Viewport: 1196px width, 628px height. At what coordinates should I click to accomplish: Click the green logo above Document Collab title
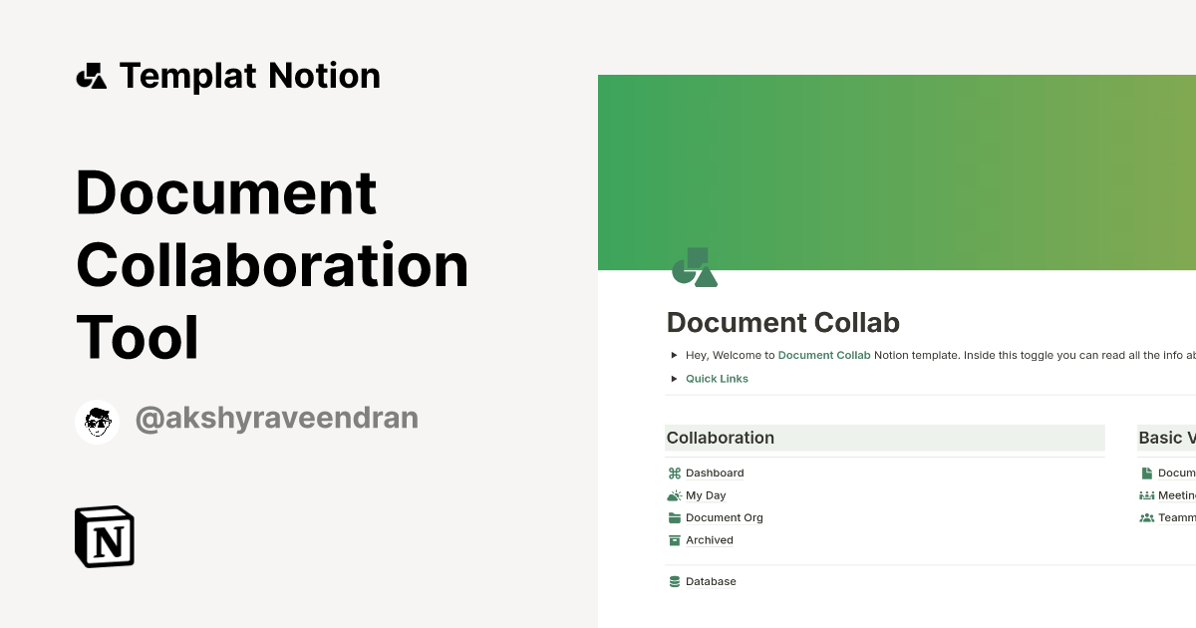point(695,266)
